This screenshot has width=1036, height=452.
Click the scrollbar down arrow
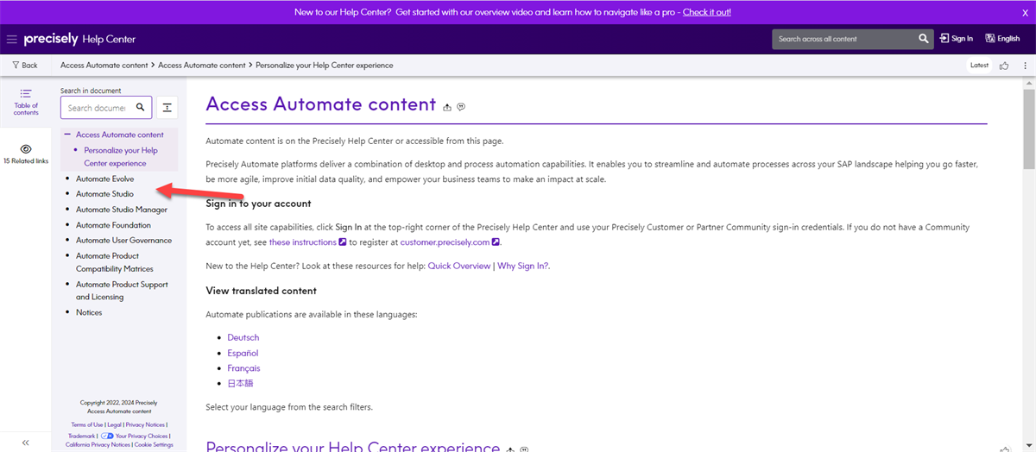pyautogui.click(x=1029, y=446)
